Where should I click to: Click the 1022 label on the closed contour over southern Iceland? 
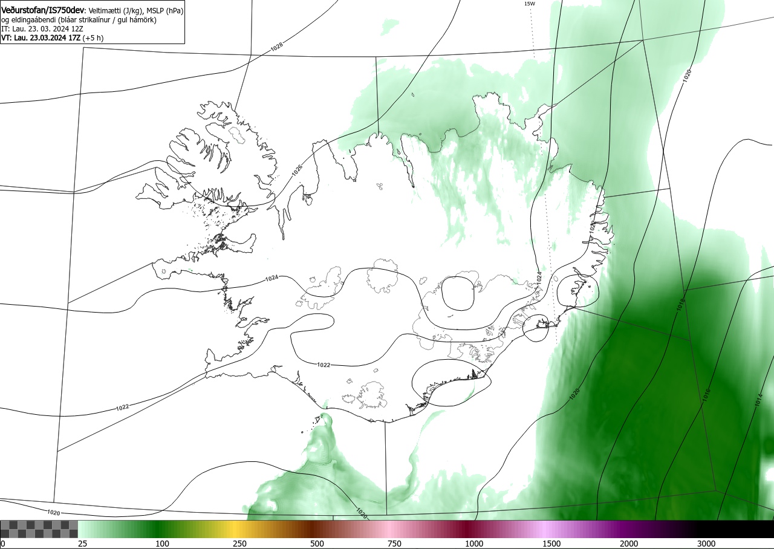[324, 365]
